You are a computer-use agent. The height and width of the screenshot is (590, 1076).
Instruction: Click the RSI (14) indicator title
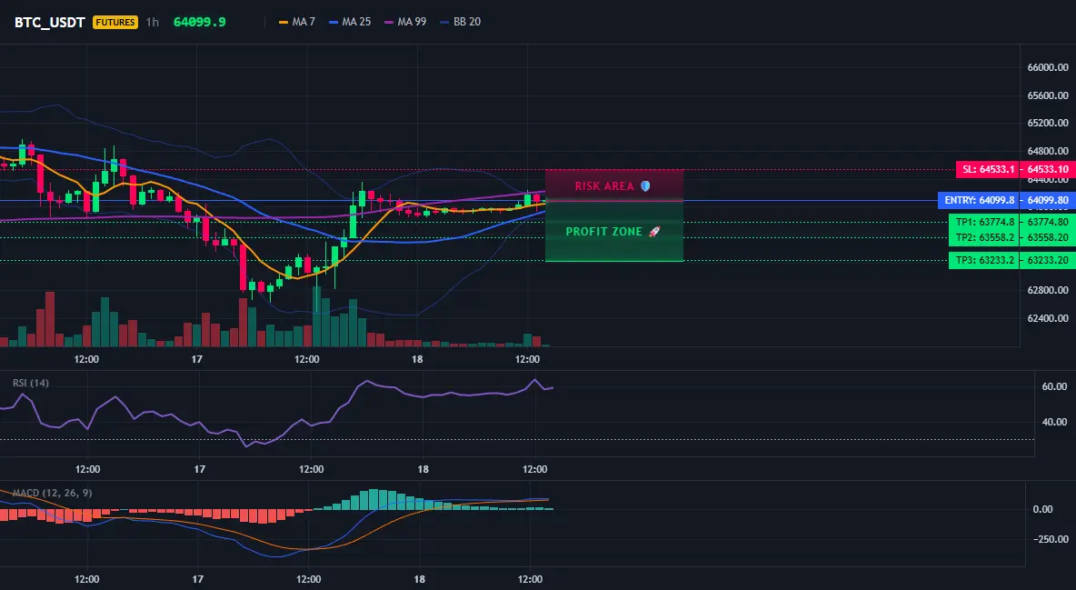tap(31, 384)
